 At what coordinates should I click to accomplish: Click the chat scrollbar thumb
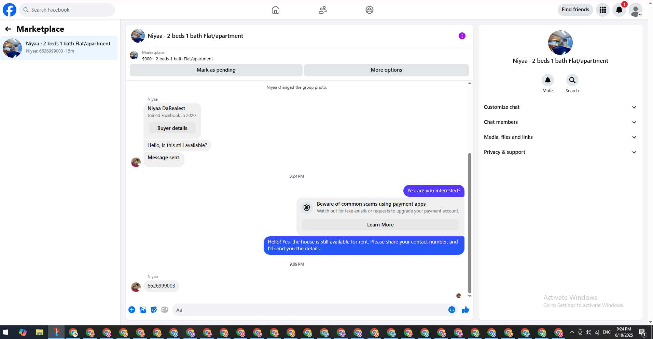[x=470, y=223]
